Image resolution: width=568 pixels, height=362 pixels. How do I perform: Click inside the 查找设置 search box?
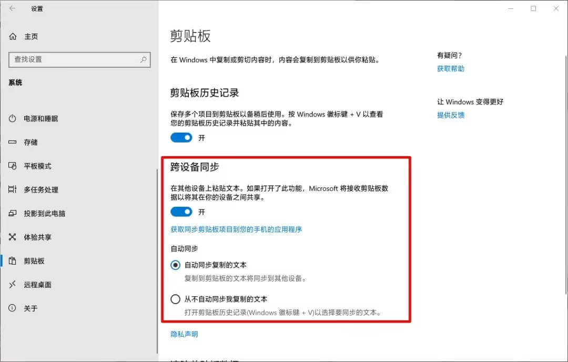79,59
